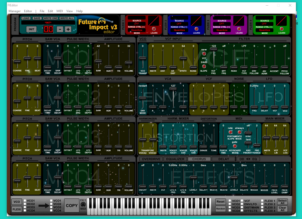Open the Flexi 1 SOURCE selector showing OFF
The height and width of the screenshot is (219, 302).
pyautogui.click(x=137, y=24)
